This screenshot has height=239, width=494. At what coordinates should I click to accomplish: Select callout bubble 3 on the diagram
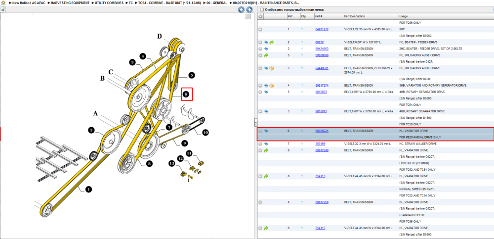tap(132, 62)
